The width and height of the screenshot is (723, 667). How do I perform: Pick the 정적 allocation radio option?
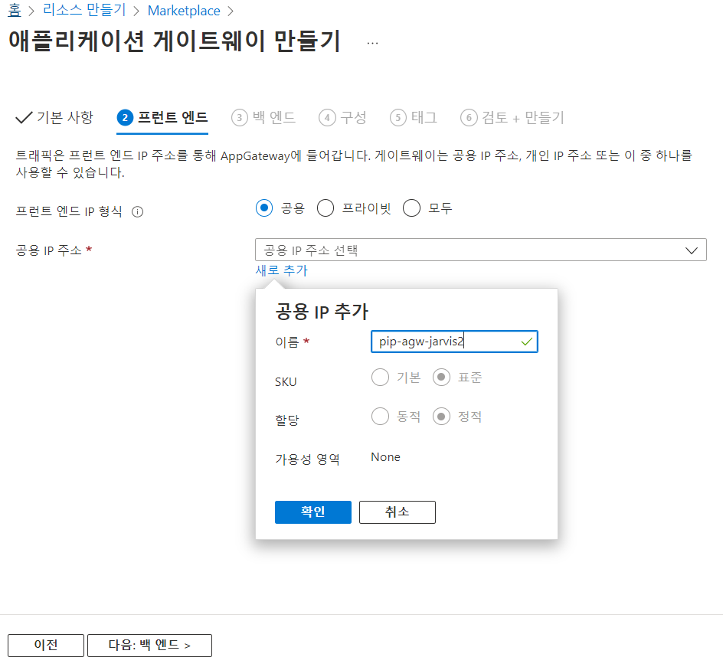tap(441, 417)
